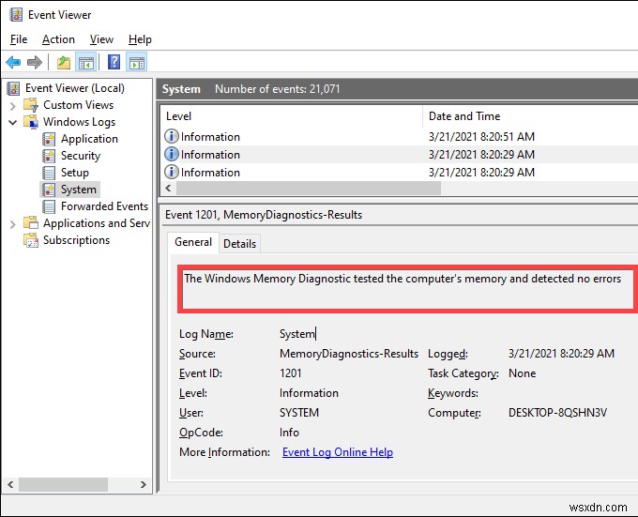This screenshot has width=638, height=517.
Task: Click the tree pane scroll-left arrow
Action: coord(10,484)
